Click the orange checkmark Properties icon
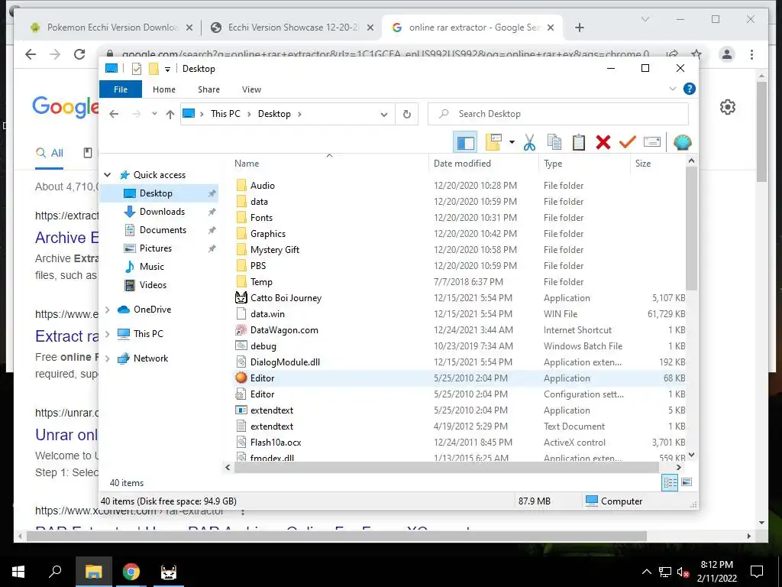Image resolution: width=782 pixels, height=587 pixels. click(x=628, y=142)
